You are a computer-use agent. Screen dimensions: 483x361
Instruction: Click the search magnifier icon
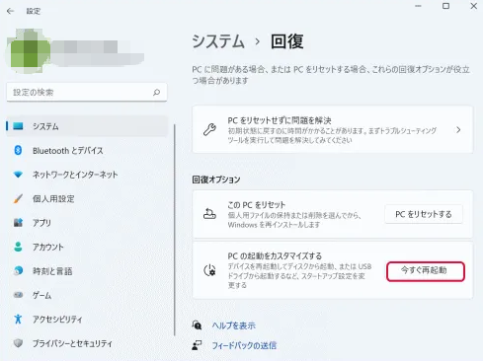(x=157, y=93)
